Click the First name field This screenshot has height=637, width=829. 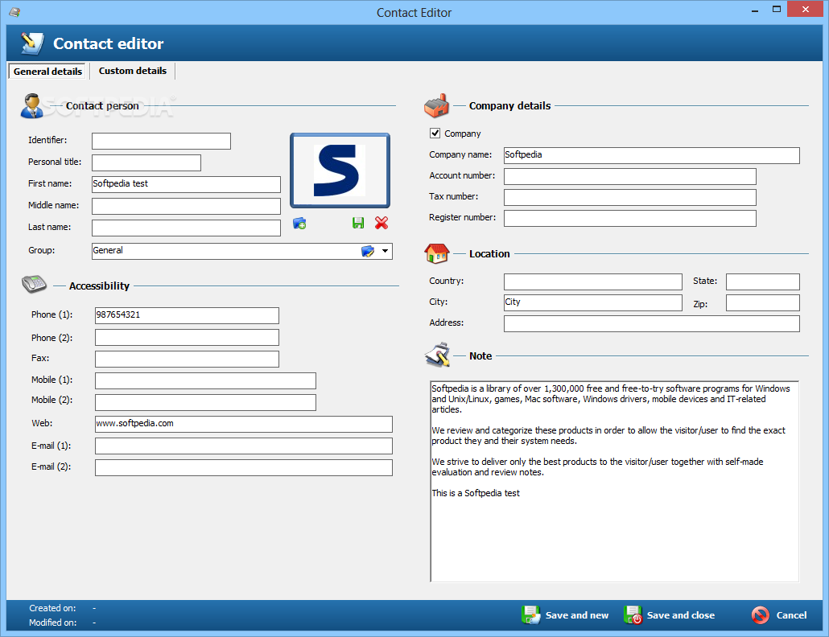186,184
